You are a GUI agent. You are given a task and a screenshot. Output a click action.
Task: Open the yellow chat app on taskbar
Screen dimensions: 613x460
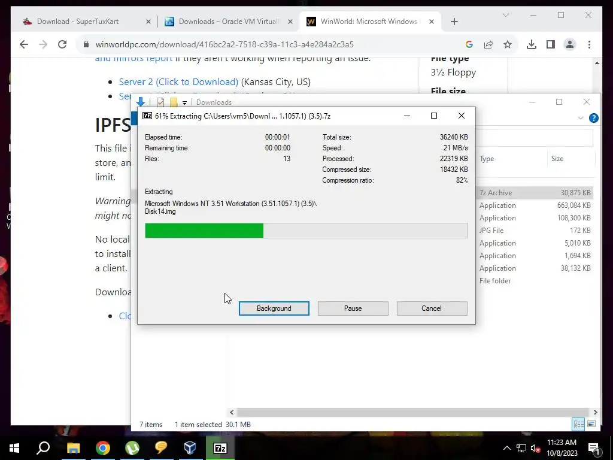pyautogui.click(x=161, y=448)
